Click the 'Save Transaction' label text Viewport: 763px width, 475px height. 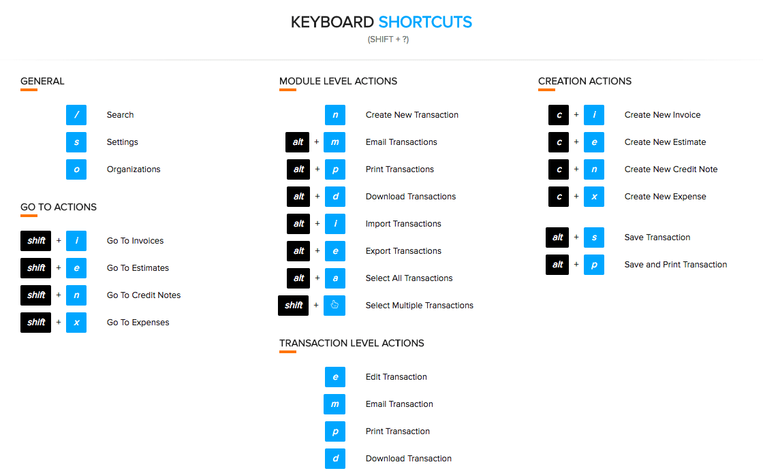657,237
